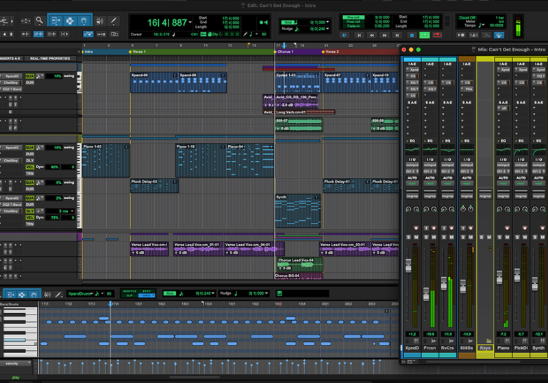Click Layered Editing icon
Viewport: 548px width, 383px height.
click(x=114, y=34)
